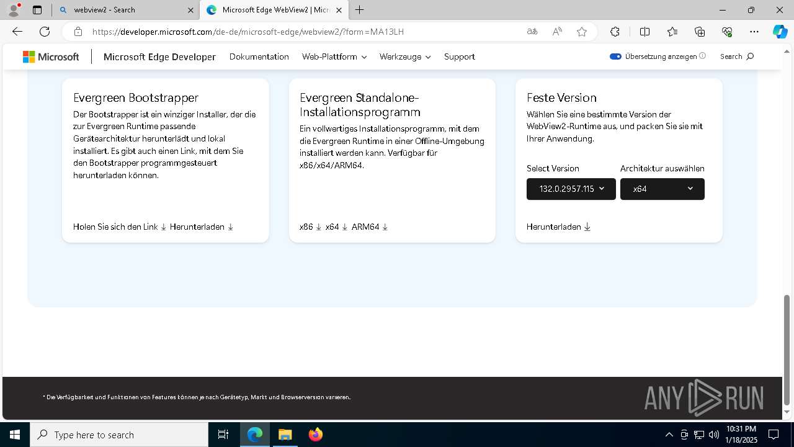Download the ARM64 standalone installer

click(370, 227)
